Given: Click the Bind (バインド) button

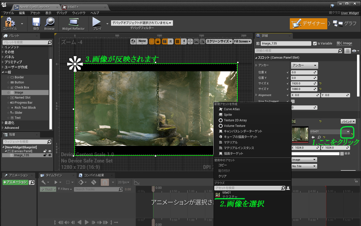Looking at the screenshot, I should 348,122.
